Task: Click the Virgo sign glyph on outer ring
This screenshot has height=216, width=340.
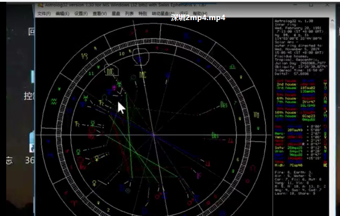Action: pyautogui.click(x=256, y=115)
